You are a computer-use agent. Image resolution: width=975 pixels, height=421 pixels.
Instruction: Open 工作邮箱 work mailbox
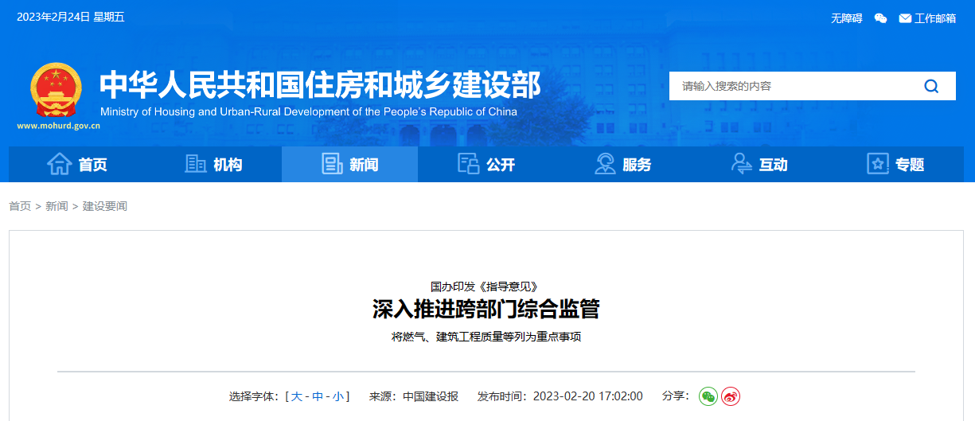(927, 18)
